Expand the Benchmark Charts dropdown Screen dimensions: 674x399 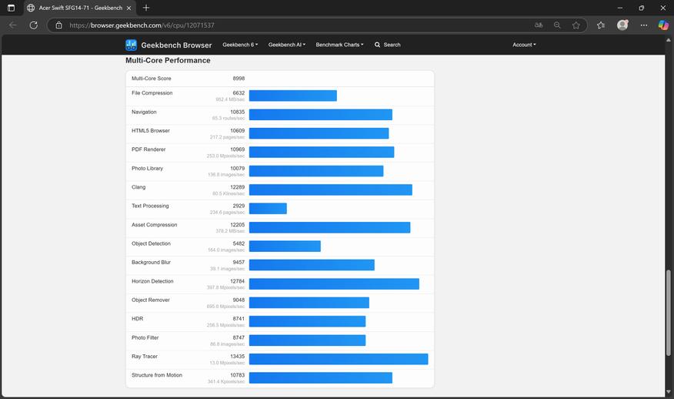pyautogui.click(x=339, y=45)
